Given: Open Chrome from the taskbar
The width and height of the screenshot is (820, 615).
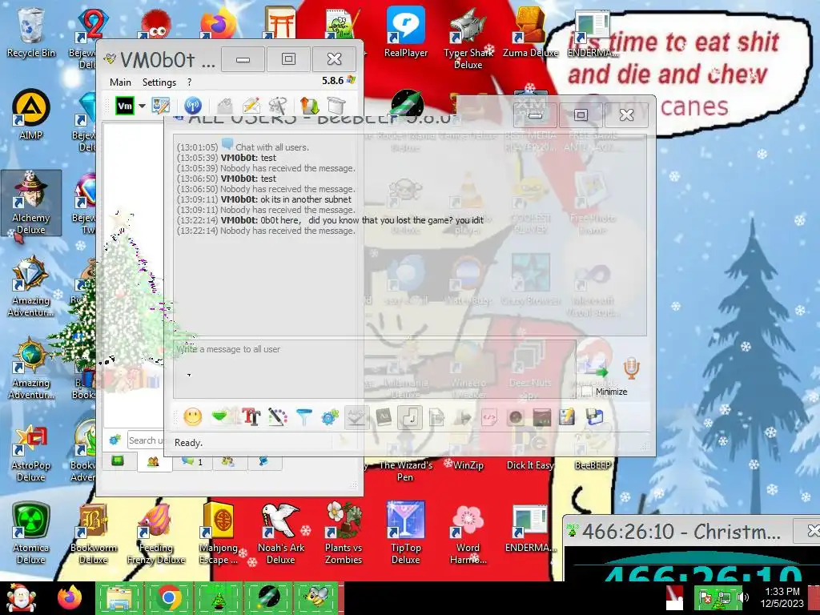Looking at the screenshot, I should tap(168, 597).
